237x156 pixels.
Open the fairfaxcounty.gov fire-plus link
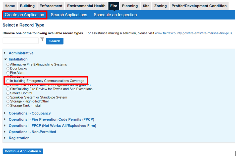click(x=194, y=33)
